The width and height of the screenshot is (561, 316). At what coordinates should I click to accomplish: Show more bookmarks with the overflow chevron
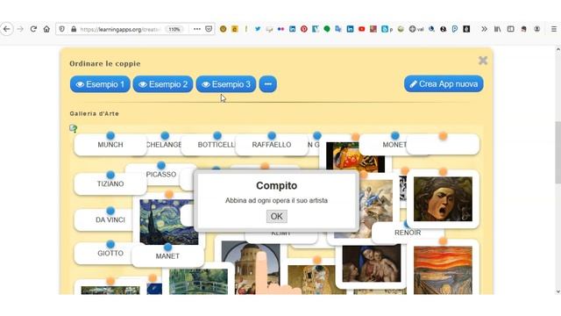click(484, 29)
